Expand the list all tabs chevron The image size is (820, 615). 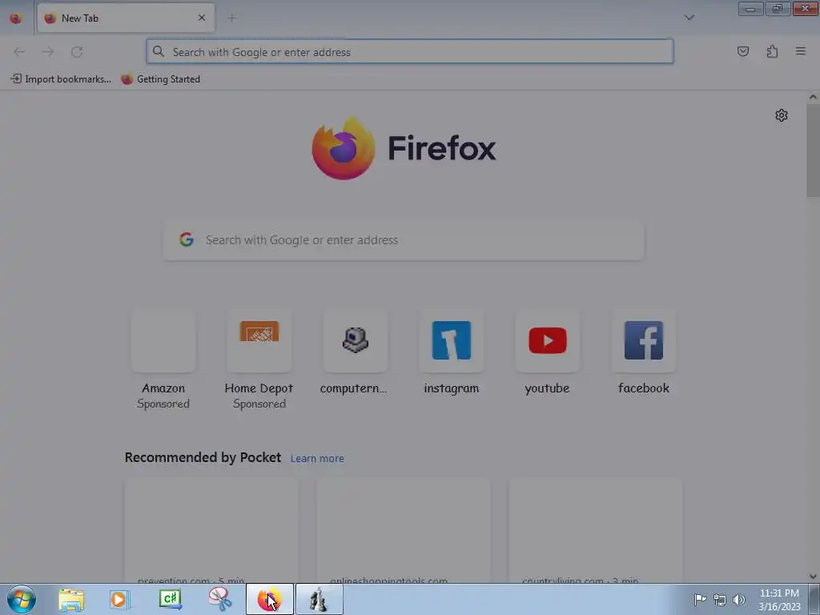coord(689,18)
